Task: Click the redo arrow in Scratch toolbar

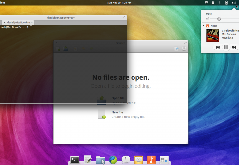Action: (x=91, y=49)
